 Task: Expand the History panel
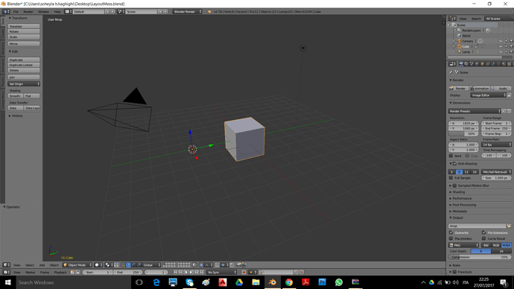pos(16,115)
